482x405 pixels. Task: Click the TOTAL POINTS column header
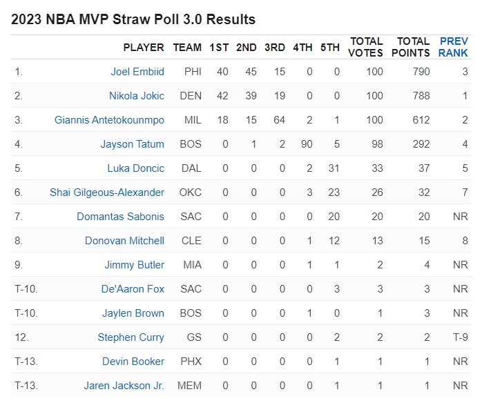tap(411, 47)
